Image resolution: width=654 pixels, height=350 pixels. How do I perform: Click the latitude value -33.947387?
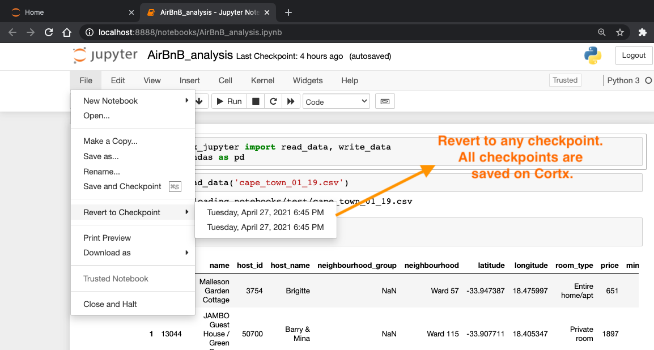(x=486, y=291)
